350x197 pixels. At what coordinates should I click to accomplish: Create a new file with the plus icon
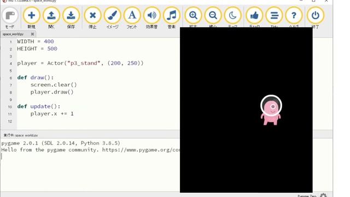32,15
